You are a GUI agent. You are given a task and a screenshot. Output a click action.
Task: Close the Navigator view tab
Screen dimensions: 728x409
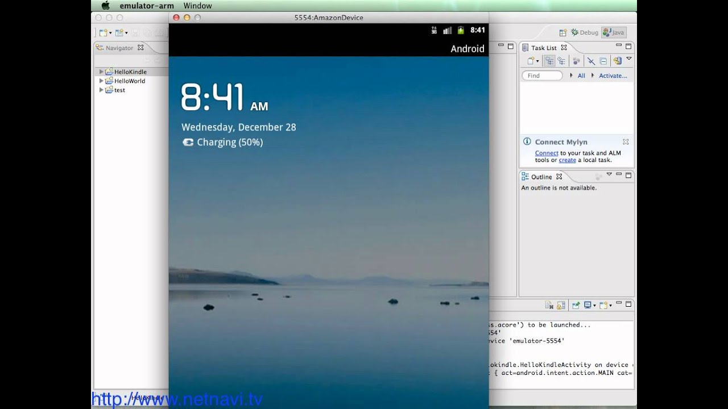(x=140, y=48)
